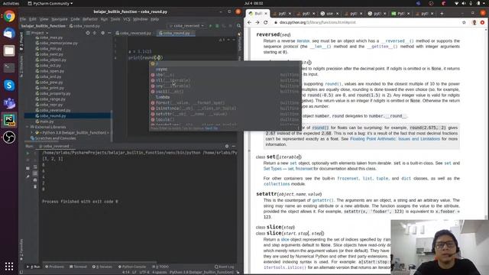Locate the opened file in the Project tree
Viewport: 489px width, 275px height.
point(88,33)
